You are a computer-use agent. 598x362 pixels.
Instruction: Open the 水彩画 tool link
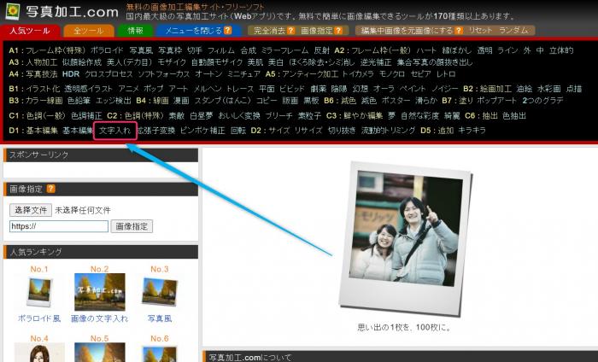[x=549, y=89]
